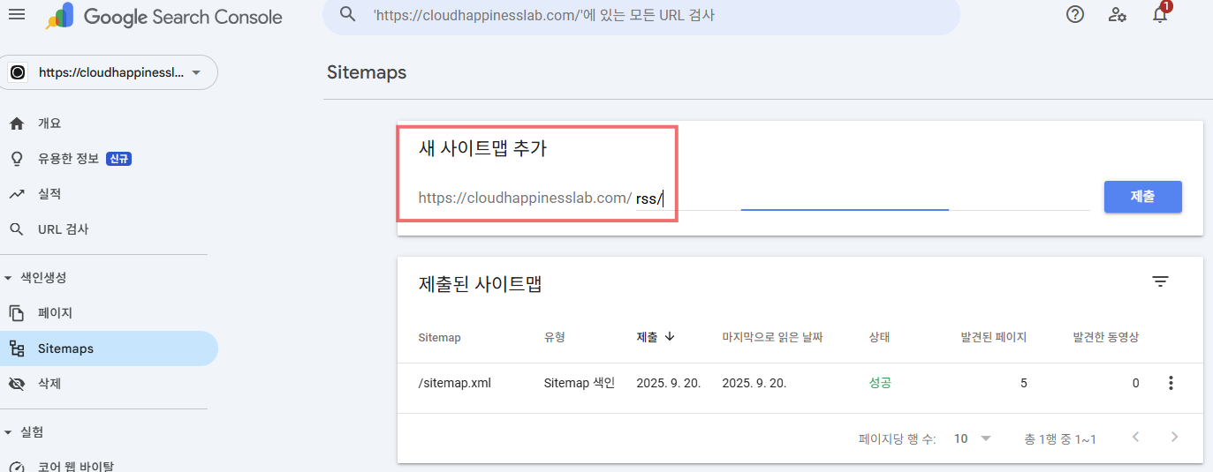Collapse the 실험 section

click(24, 432)
